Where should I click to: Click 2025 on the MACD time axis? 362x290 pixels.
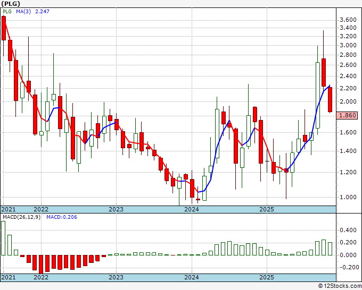click(x=267, y=277)
